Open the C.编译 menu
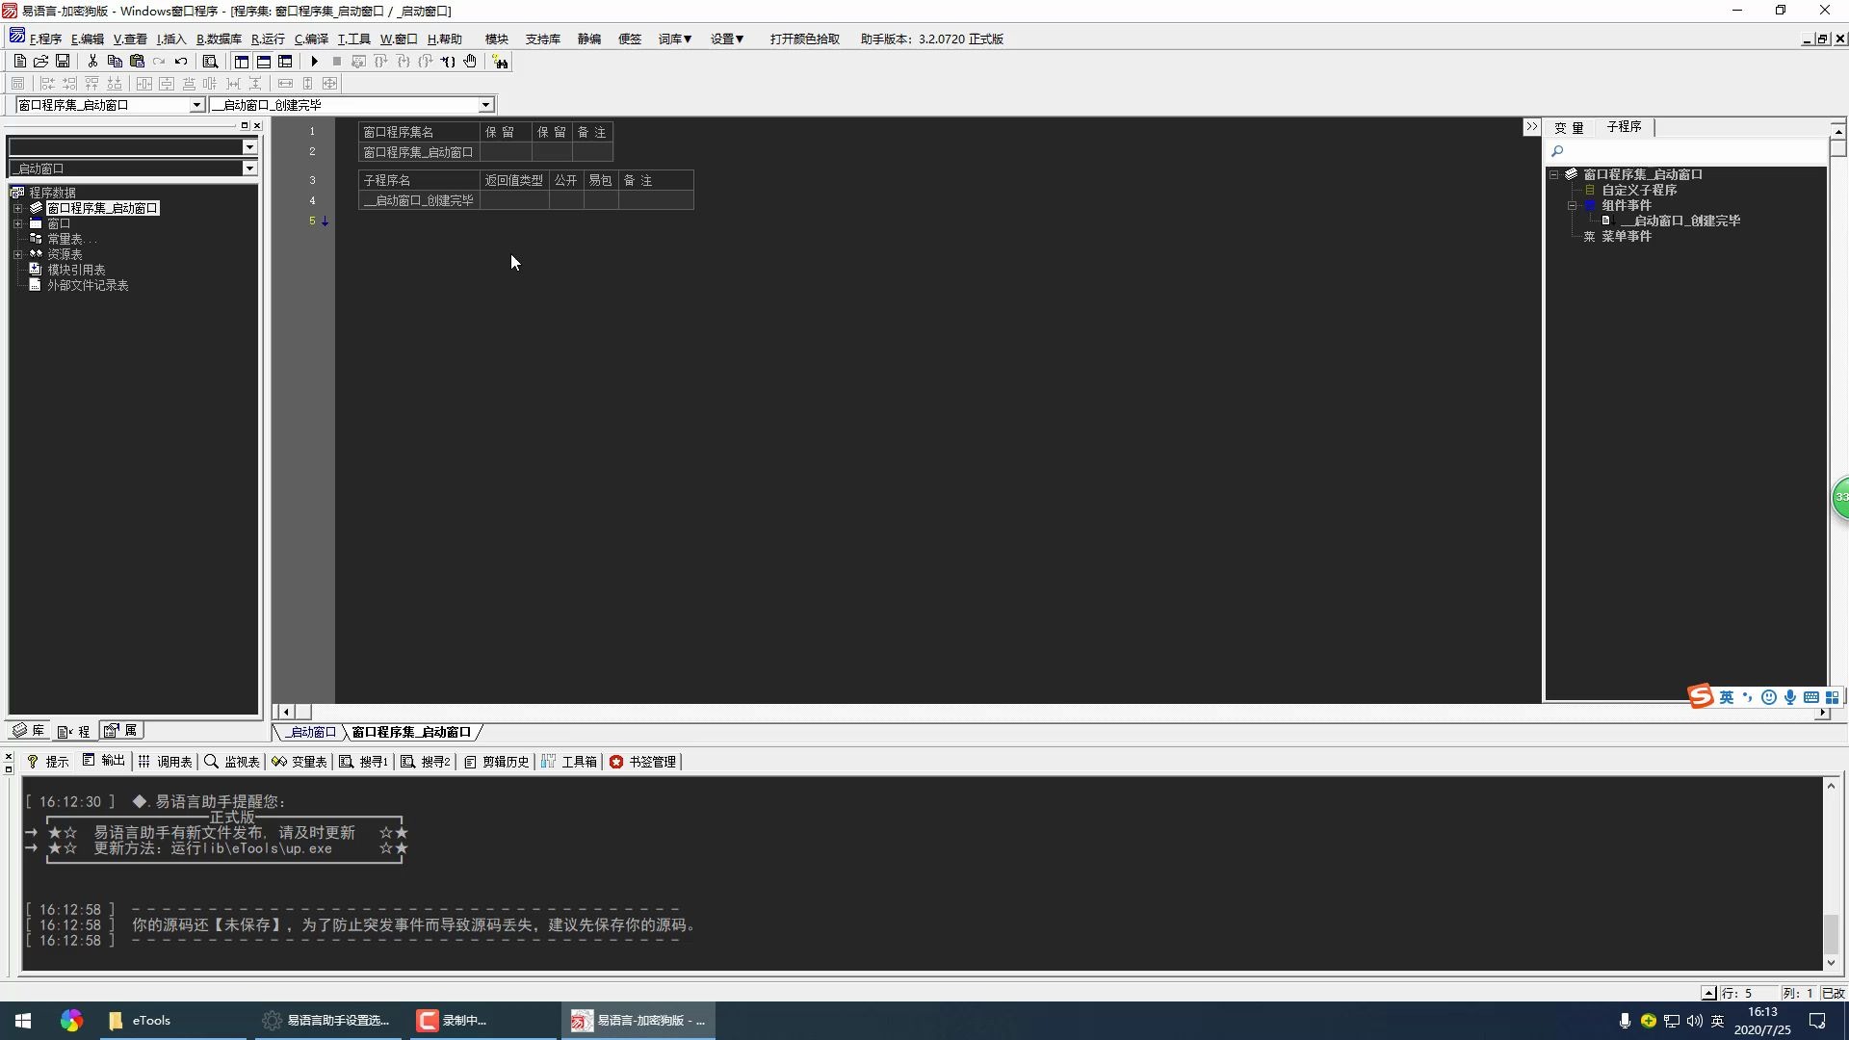 point(311,39)
